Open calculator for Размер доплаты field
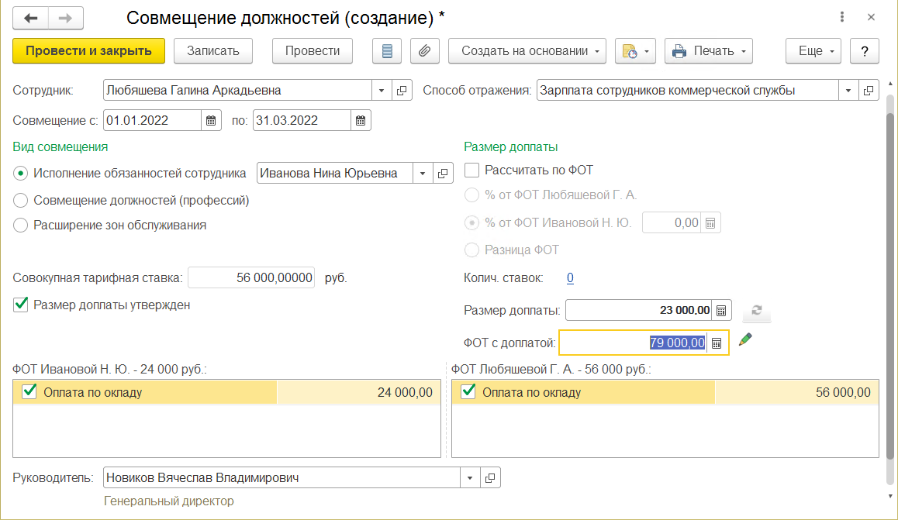Screen dimensions: 898x520 720,310
